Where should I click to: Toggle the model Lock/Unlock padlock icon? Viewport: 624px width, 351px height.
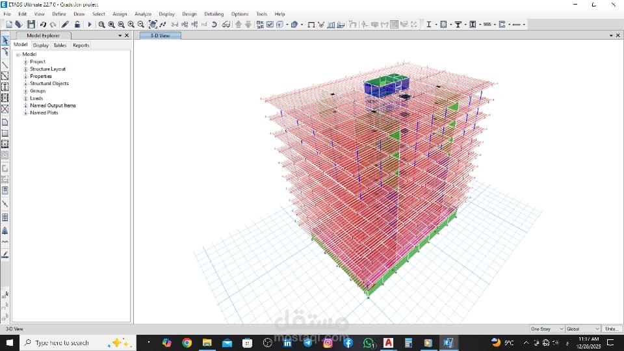coord(77,24)
